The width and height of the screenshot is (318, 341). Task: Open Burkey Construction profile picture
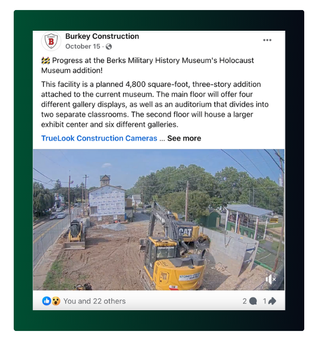click(51, 41)
